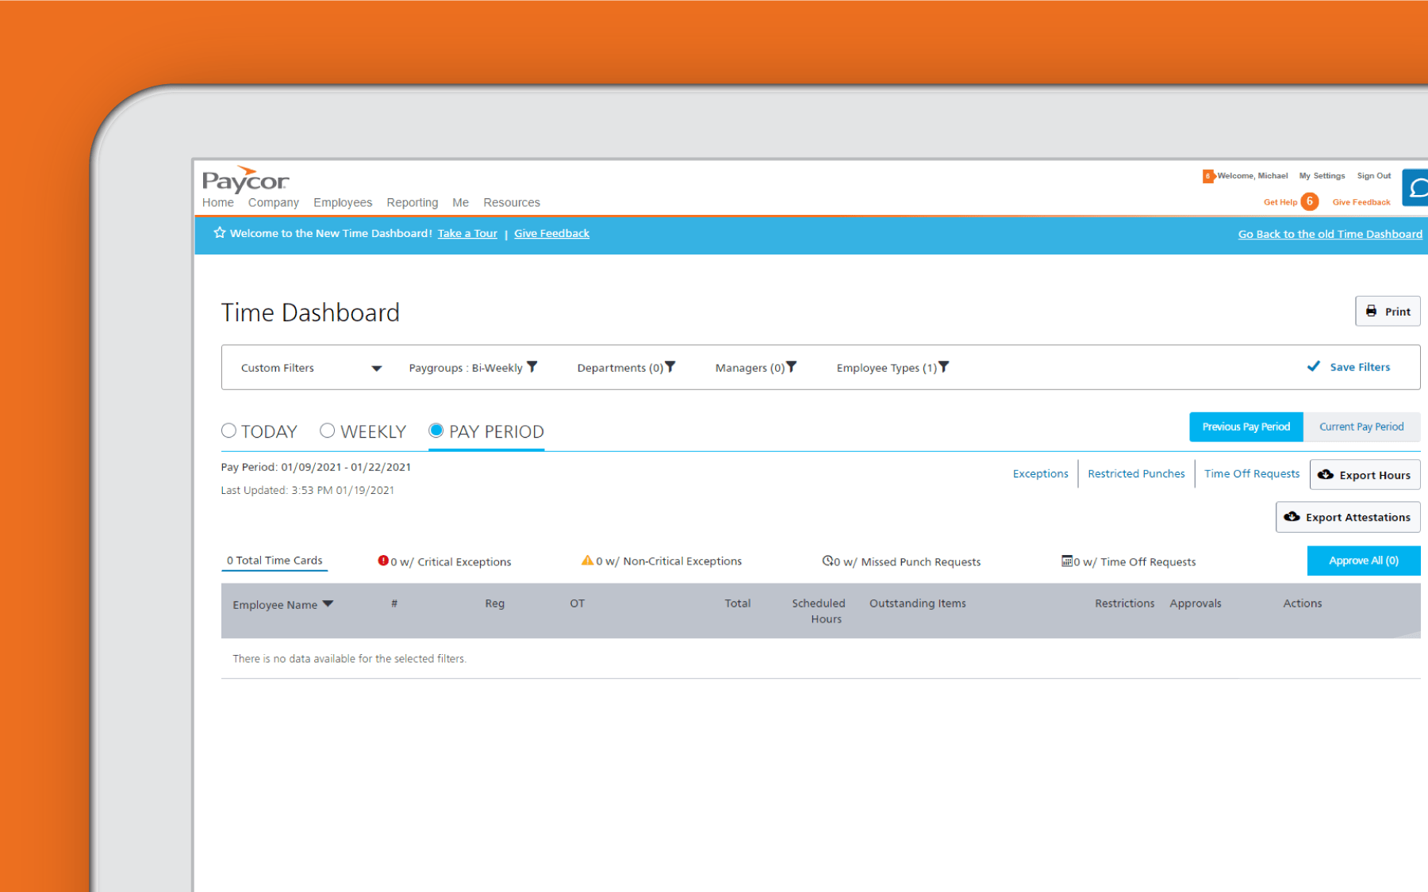This screenshot has height=892, width=1428.
Task: Click the Scheduled Hours column header
Action: tap(819, 611)
